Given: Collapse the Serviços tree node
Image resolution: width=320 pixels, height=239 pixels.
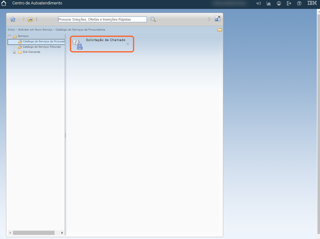Looking at the screenshot, I should tap(10, 36).
